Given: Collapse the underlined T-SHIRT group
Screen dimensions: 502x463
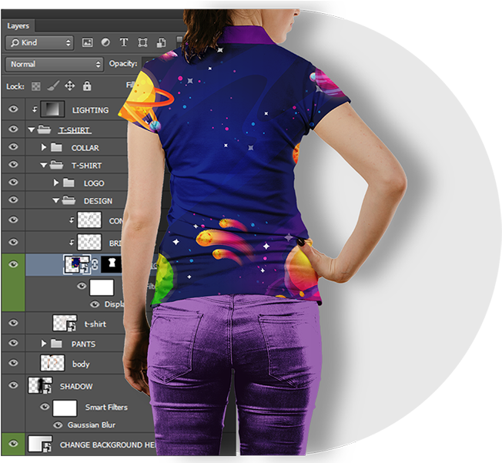Looking at the screenshot, I should tap(31, 129).
